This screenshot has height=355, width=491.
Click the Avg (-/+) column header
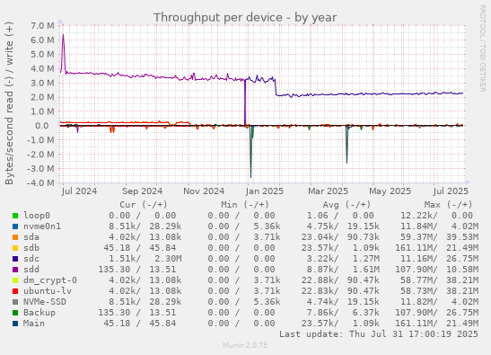coord(346,205)
